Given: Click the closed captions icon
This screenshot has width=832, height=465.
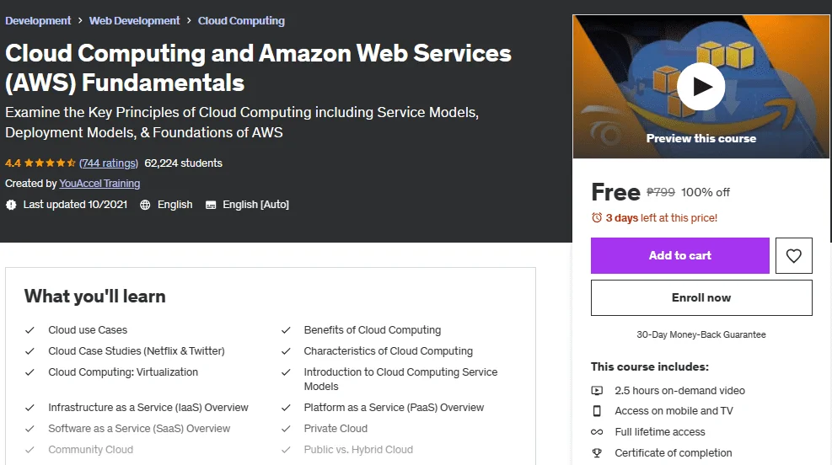Looking at the screenshot, I should pyautogui.click(x=211, y=205).
